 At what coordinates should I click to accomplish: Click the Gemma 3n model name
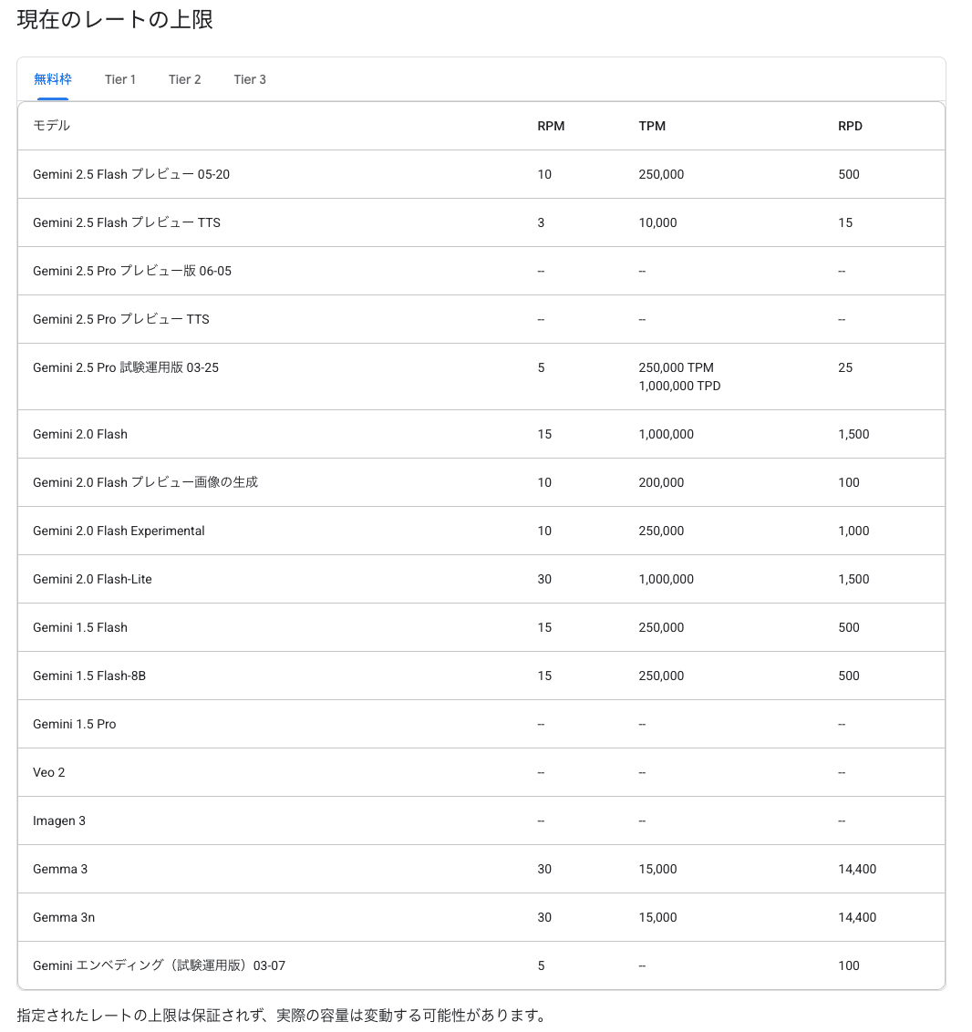pos(64,917)
